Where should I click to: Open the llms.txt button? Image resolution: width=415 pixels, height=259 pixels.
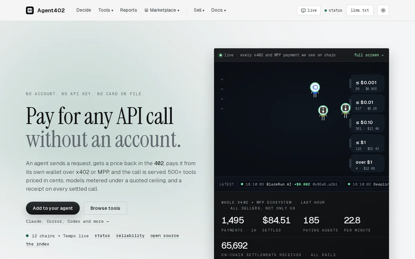click(x=360, y=10)
